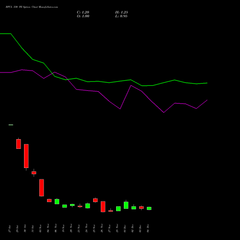Select the 21 Nov date label
Viewport: 240px width, 240px height.
[79, 228]
